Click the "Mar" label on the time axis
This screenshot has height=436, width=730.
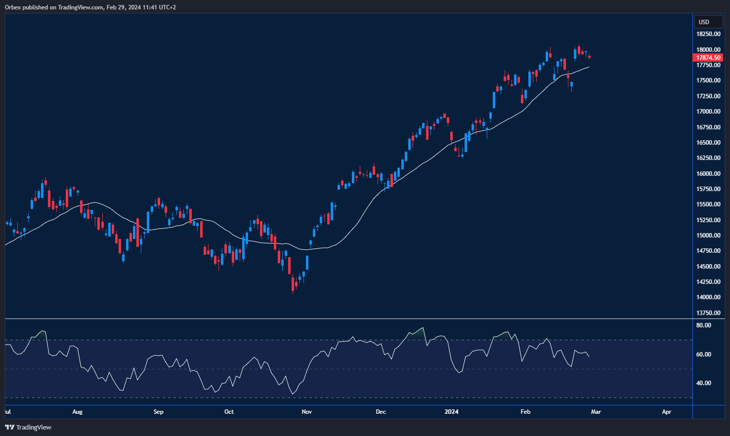(596, 411)
